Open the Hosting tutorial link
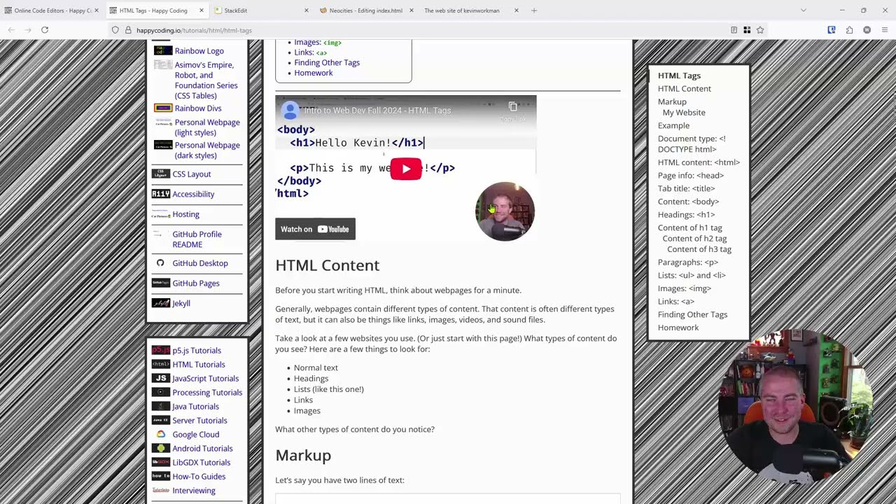The image size is (896, 504). coord(185,214)
